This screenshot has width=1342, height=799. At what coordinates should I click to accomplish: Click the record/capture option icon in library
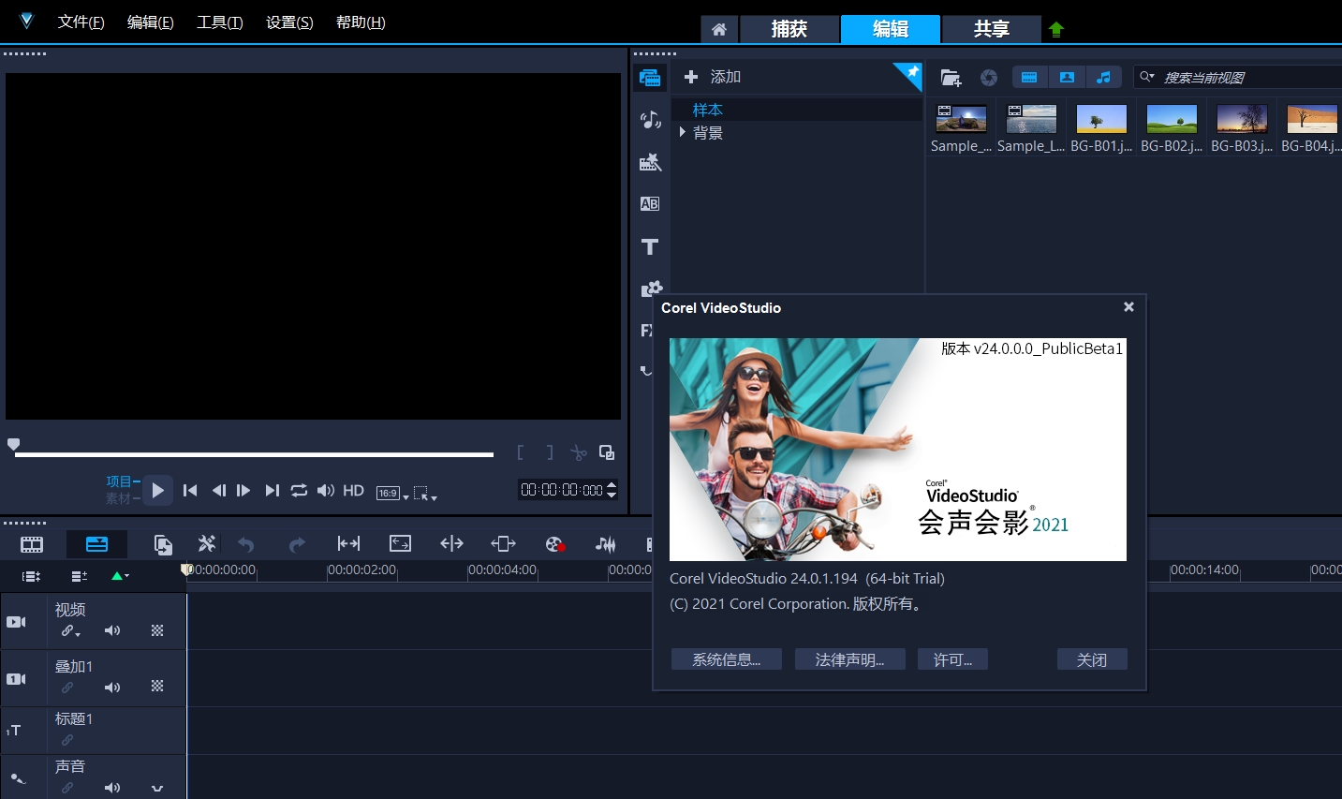pos(989,78)
